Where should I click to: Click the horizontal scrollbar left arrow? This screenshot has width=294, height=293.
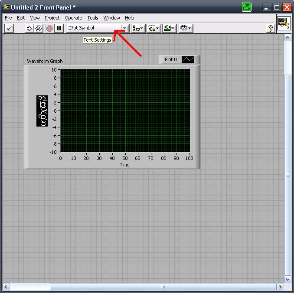[x=6, y=287]
